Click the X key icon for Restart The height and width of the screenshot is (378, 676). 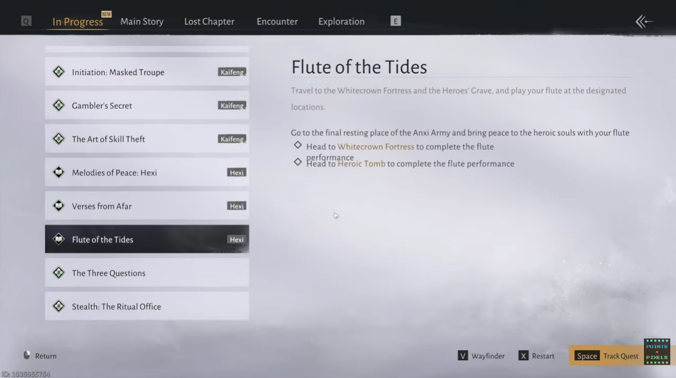(523, 356)
